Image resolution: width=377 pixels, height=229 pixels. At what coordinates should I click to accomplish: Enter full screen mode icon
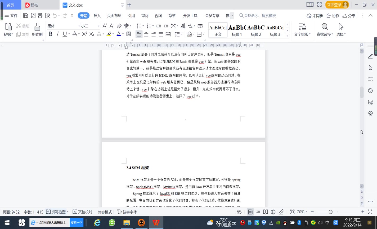pyautogui.click(x=370, y=212)
